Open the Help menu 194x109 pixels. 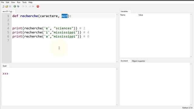pyautogui.click(x=30, y=2)
